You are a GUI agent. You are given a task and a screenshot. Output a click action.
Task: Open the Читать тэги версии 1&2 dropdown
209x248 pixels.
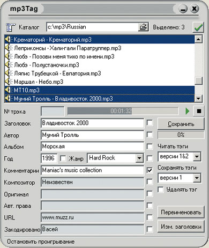click(x=197, y=157)
